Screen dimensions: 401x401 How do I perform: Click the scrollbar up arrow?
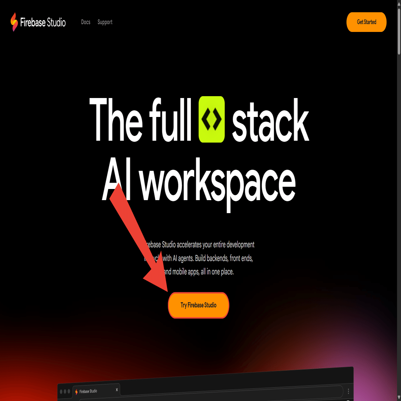click(399, 2)
